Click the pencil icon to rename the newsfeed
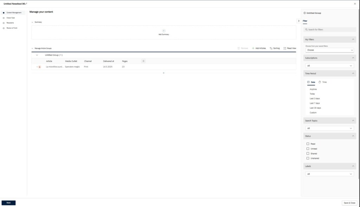 pyautogui.click(x=26, y=4)
